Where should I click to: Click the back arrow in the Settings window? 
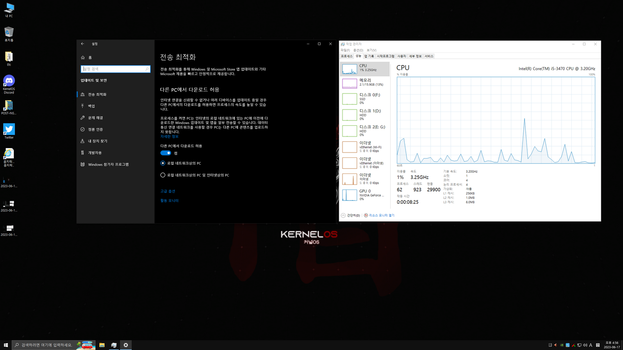pyautogui.click(x=82, y=44)
